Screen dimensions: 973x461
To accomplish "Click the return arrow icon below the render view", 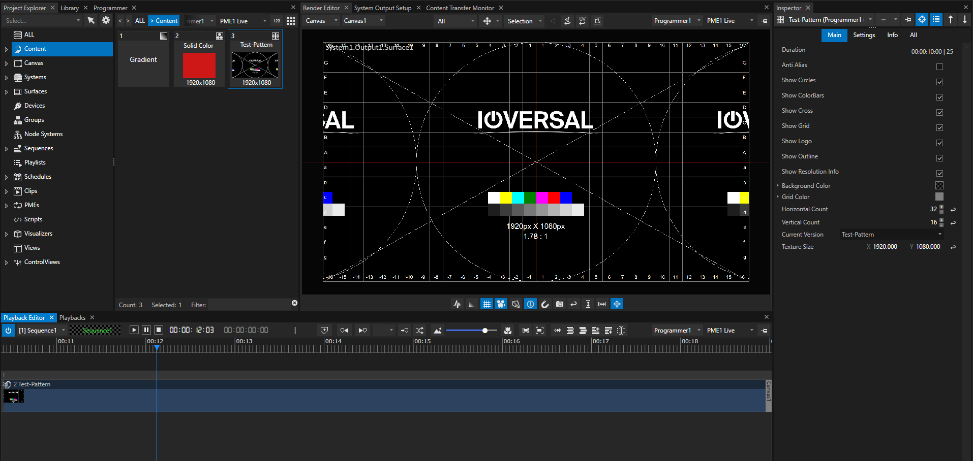I will point(574,304).
